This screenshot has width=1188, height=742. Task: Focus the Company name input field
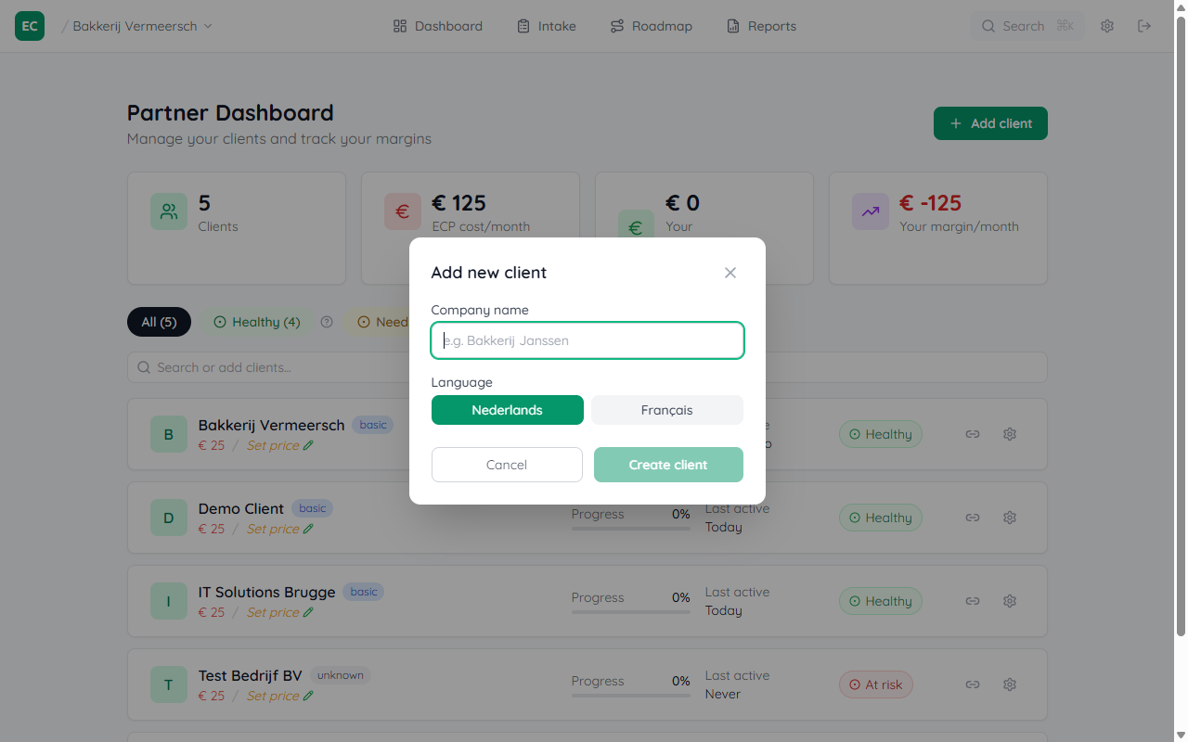(587, 339)
